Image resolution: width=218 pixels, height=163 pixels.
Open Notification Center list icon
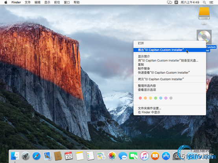211,2
